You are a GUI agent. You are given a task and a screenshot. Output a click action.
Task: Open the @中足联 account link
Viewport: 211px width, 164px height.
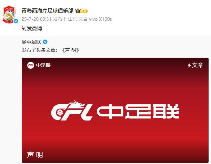(x=31, y=42)
